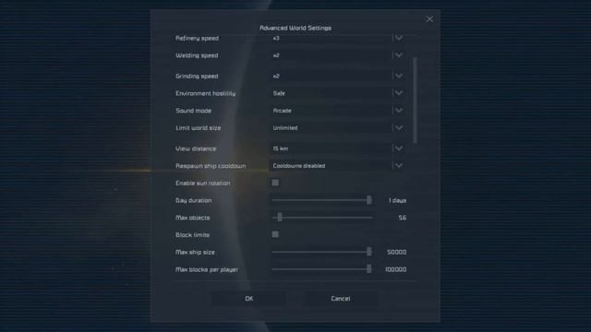Click the Max blocks per player slider handle

pos(369,269)
